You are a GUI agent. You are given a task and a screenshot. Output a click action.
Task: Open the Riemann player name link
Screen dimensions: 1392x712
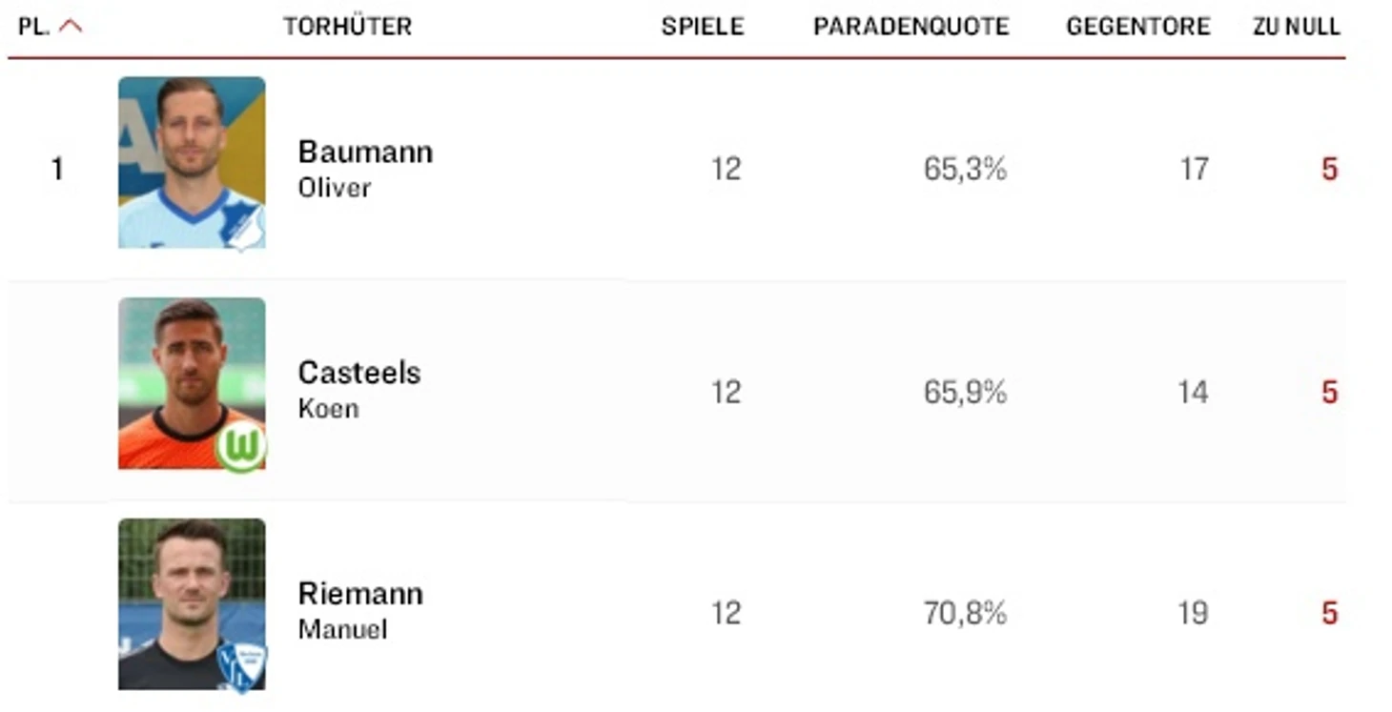(x=360, y=594)
